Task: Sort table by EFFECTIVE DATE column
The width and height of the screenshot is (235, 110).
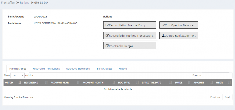Action: click(x=157, y=82)
